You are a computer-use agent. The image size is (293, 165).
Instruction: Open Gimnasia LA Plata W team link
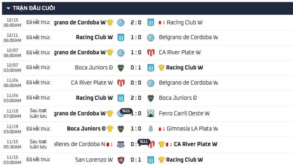[x=192, y=129]
